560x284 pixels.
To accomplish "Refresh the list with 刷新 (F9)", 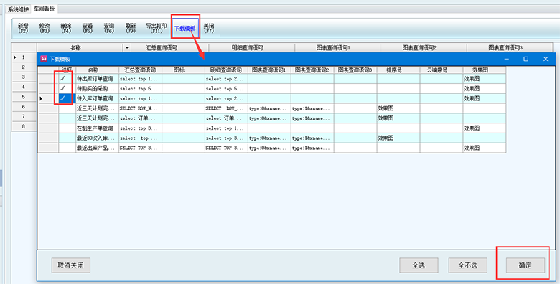I will [131, 28].
